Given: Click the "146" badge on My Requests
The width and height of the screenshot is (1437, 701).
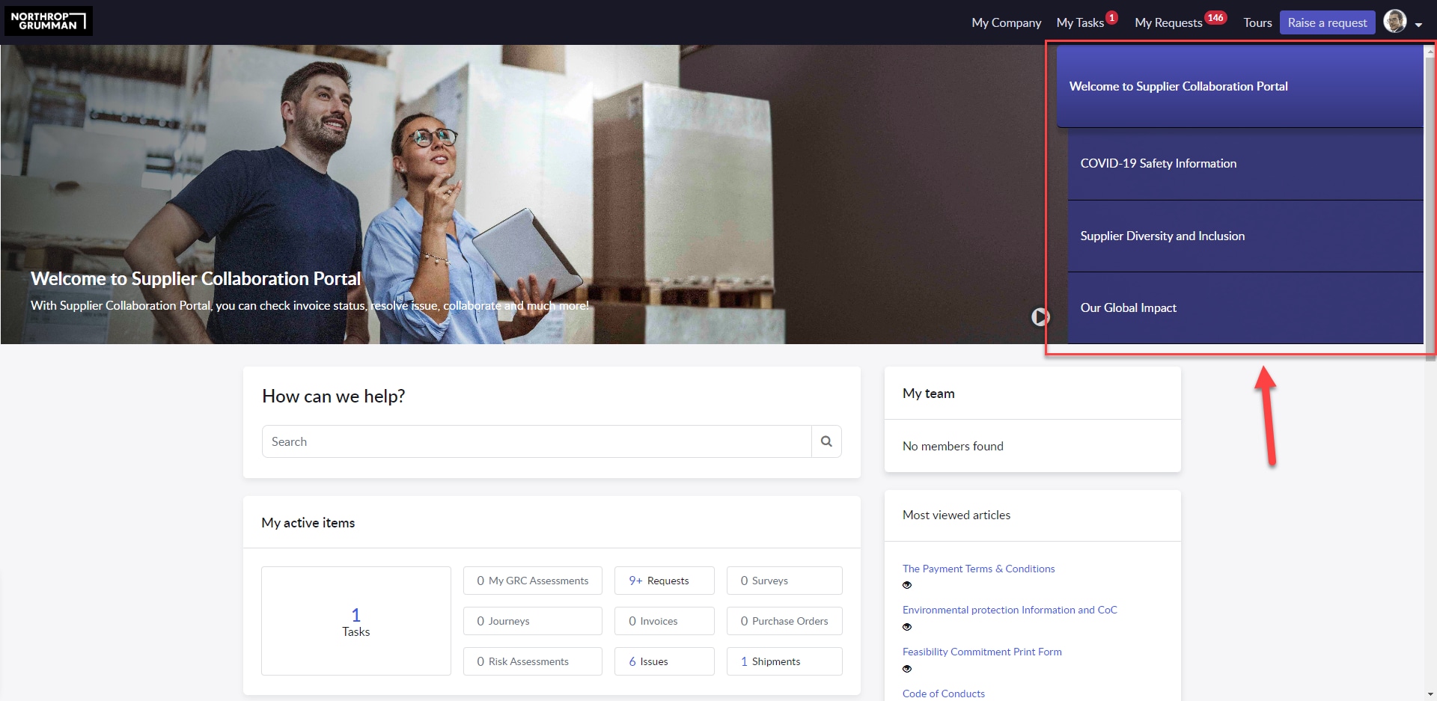Looking at the screenshot, I should pos(1216,16).
